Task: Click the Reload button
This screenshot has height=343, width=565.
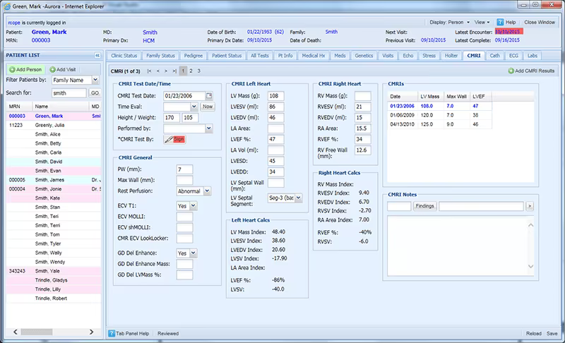Action: [534, 334]
